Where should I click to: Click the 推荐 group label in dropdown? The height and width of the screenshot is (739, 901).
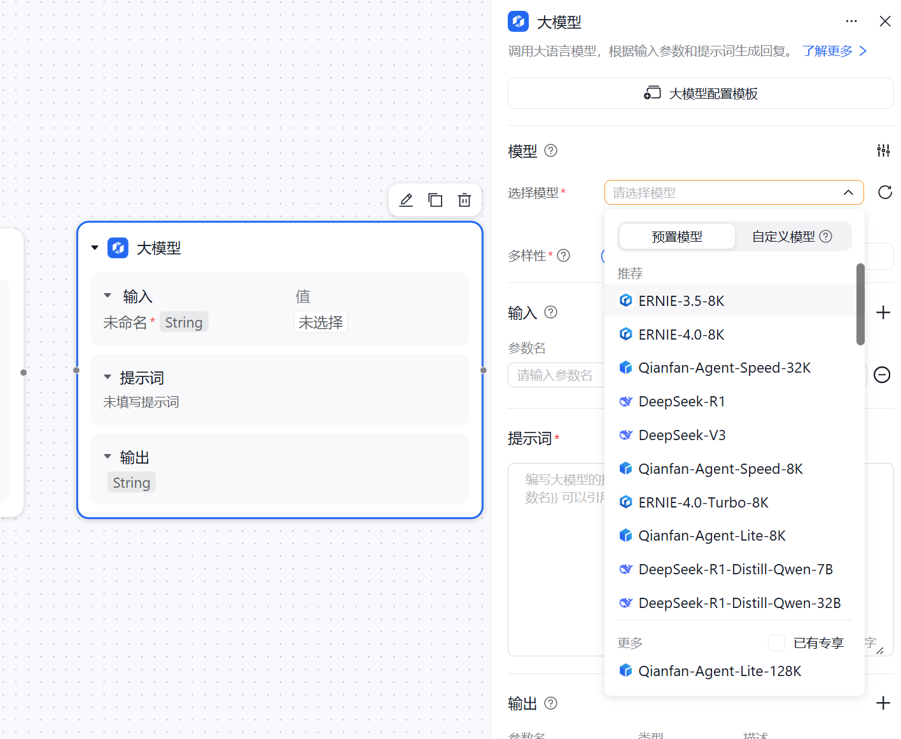pos(630,273)
